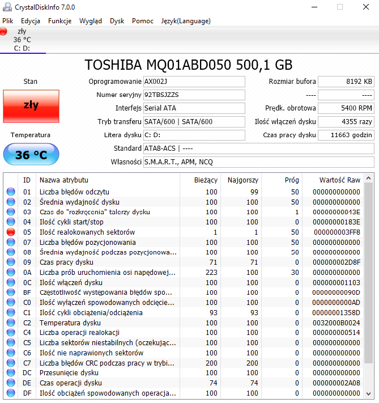Click the attribute list scrollbar thumb
This screenshot has width=379, height=403.
[x=368, y=273]
